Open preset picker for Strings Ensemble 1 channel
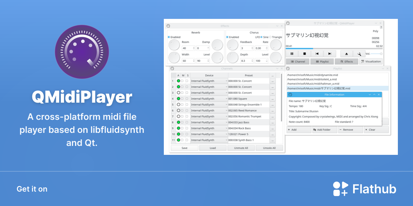This screenshot has width=413, height=206. click(x=272, y=105)
